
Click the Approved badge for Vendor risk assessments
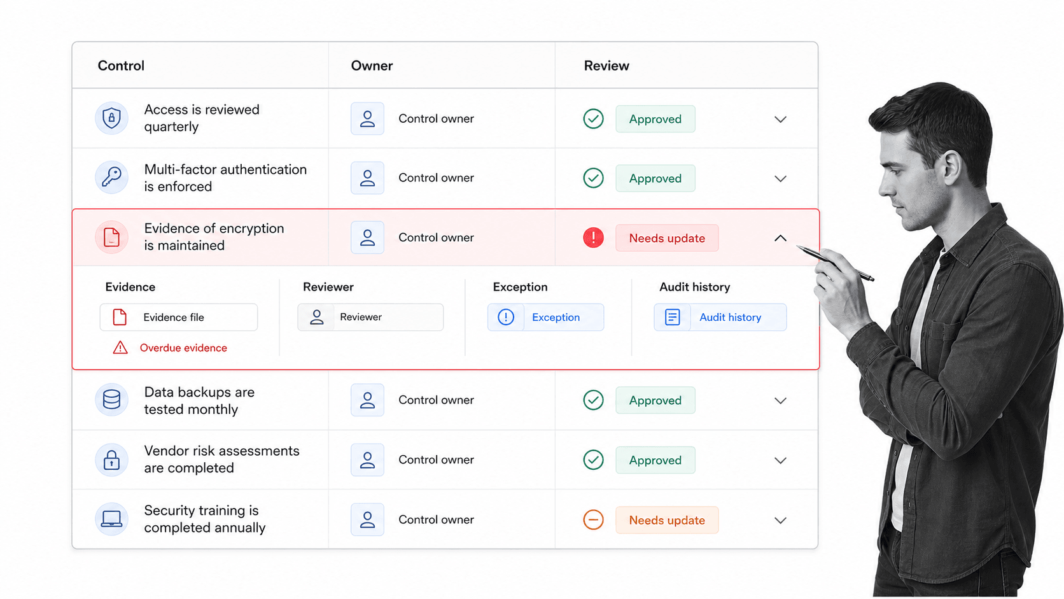(655, 460)
